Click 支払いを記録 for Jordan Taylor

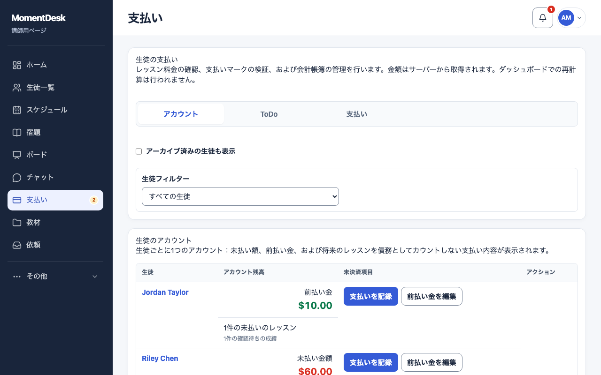point(371,296)
